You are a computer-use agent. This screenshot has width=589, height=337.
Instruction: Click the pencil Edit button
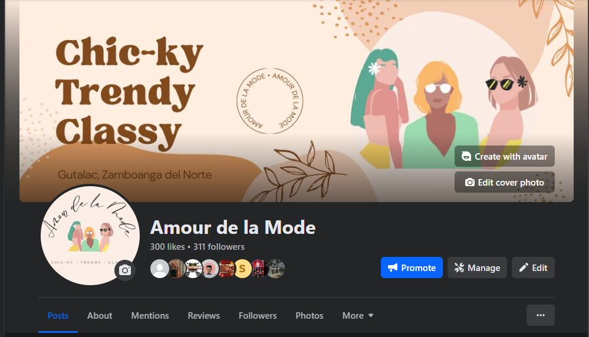tap(533, 267)
